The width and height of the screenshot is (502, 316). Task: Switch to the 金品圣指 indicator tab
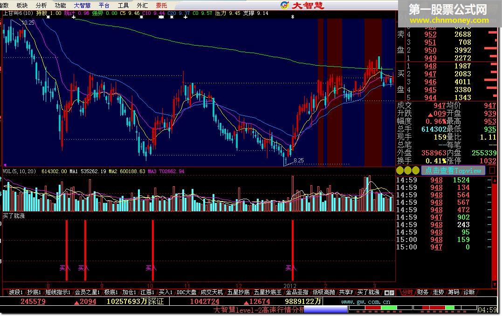297,292
